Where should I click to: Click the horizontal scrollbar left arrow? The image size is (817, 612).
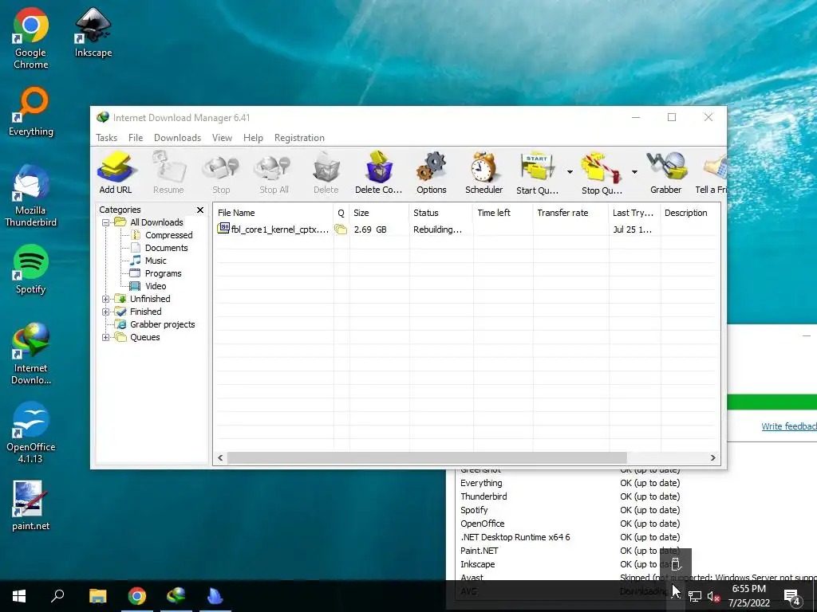click(220, 458)
